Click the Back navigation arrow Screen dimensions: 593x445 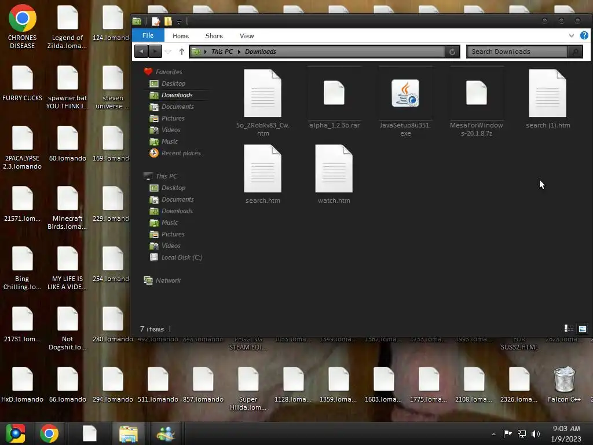(x=141, y=52)
